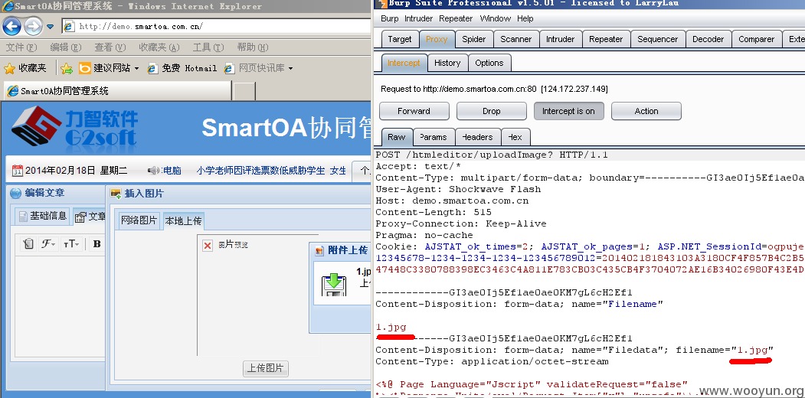Click the 编辑文章 panel title icon
This screenshot has width=805, height=398.
(x=16, y=194)
